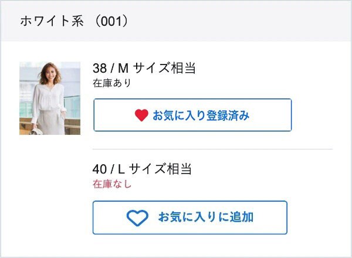Viewport: 352px width, 258px height.
Task: Open the white blouse product thumbnail
Action: (x=50, y=98)
